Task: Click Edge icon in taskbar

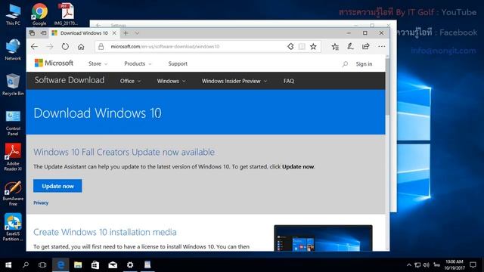Action: [x=60, y=265]
